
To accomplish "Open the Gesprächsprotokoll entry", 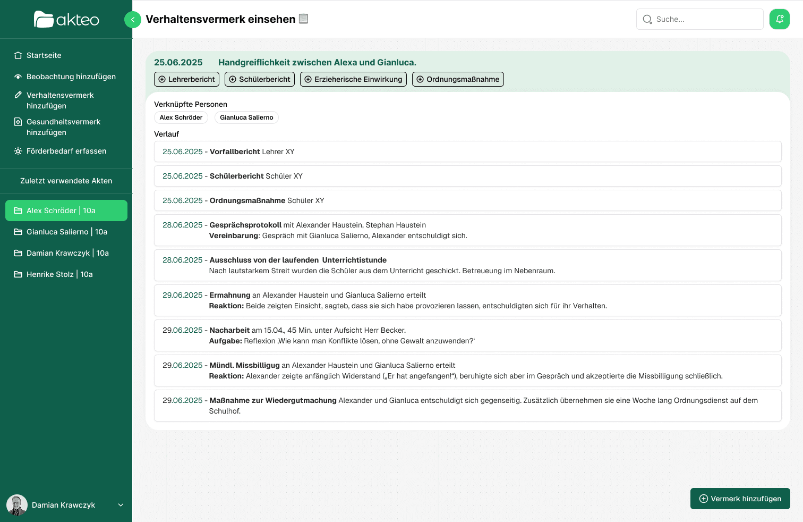I will pyautogui.click(x=468, y=230).
